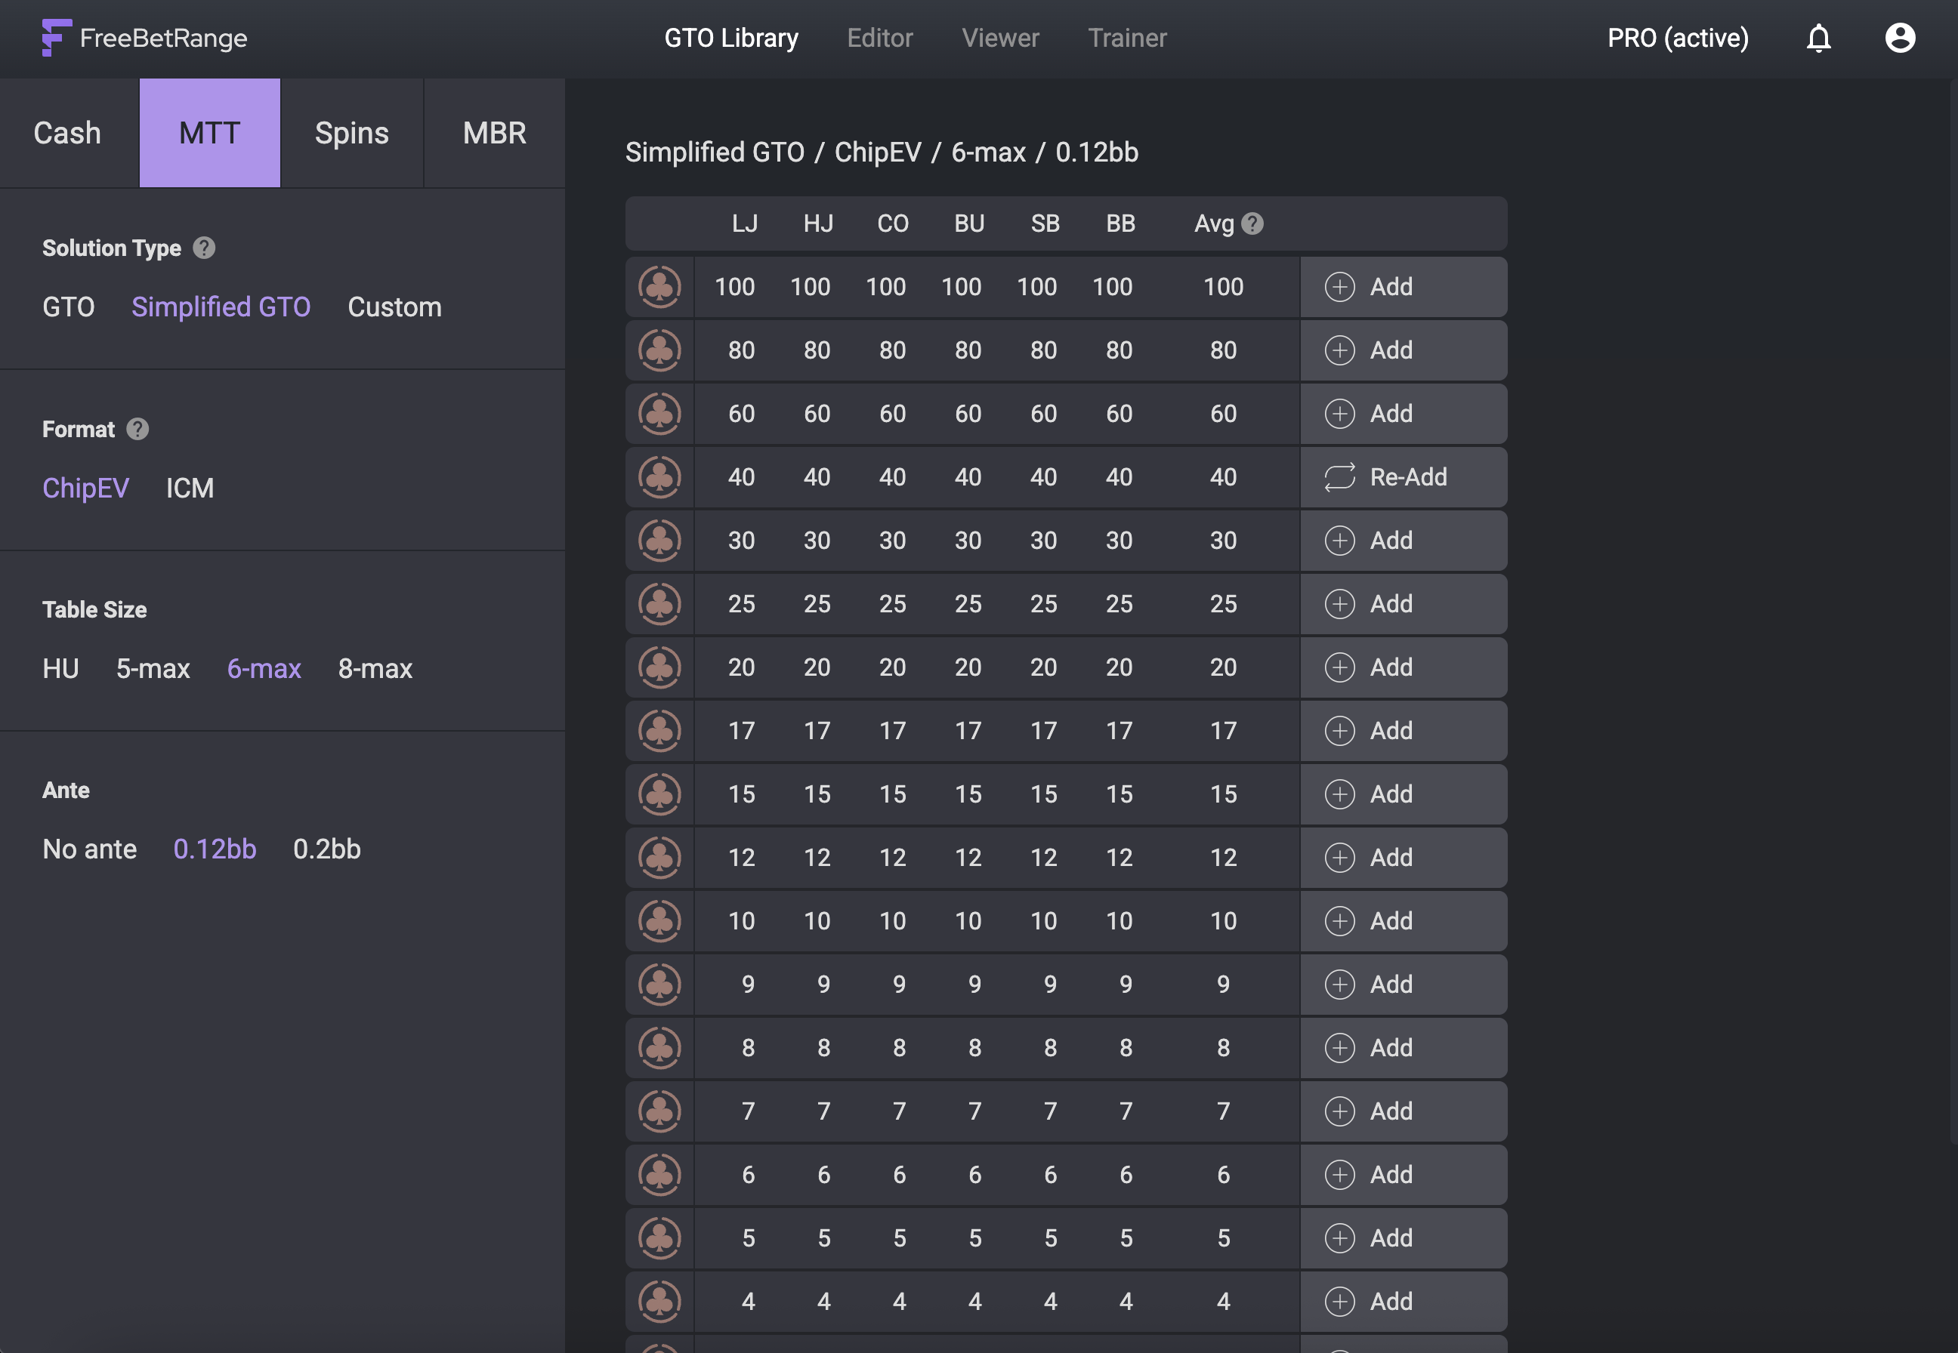The width and height of the screenshot is (1958, 1353).
Task: Click the notifications bell icon
Action: coord(1818,39)
